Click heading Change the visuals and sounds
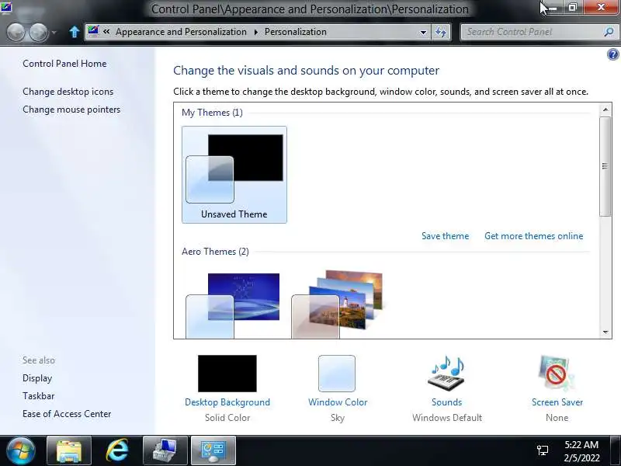Viewport: 621px width, 466px height. click(x=306, y=71)
